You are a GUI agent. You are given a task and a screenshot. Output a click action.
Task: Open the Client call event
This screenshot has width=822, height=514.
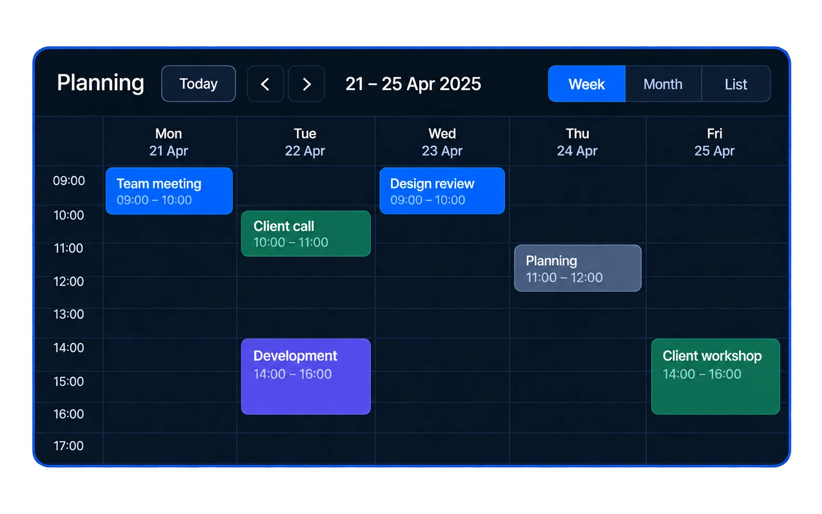click(306, 234)
